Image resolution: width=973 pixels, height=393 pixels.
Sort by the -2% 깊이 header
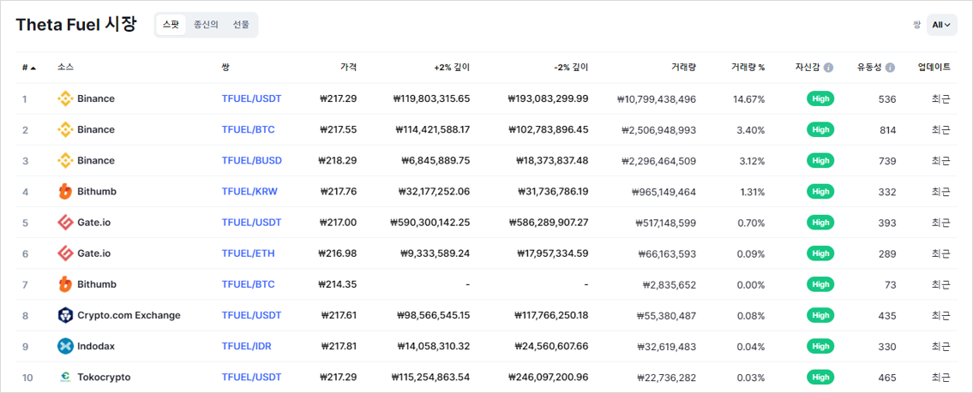[571, 68]
